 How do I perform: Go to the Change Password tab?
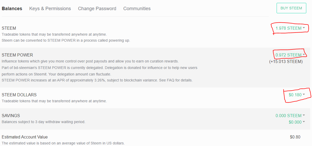pos(97,9)
